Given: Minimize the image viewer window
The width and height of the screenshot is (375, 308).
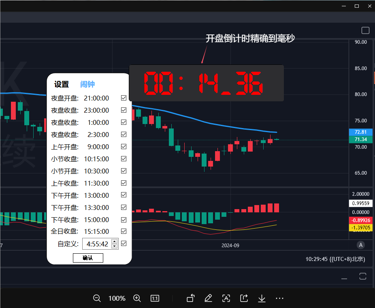Looking at the screenshot, I should [x=344, y=6].
